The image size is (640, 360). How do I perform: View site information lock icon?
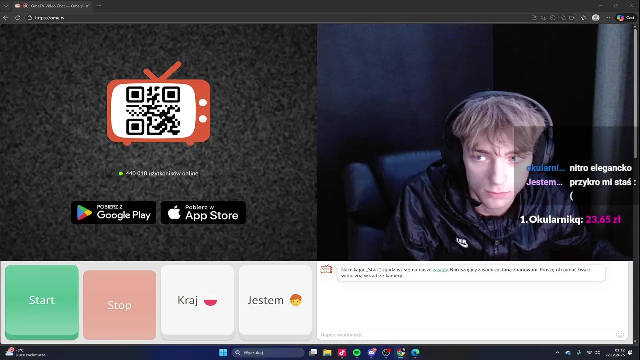(30, 18)
